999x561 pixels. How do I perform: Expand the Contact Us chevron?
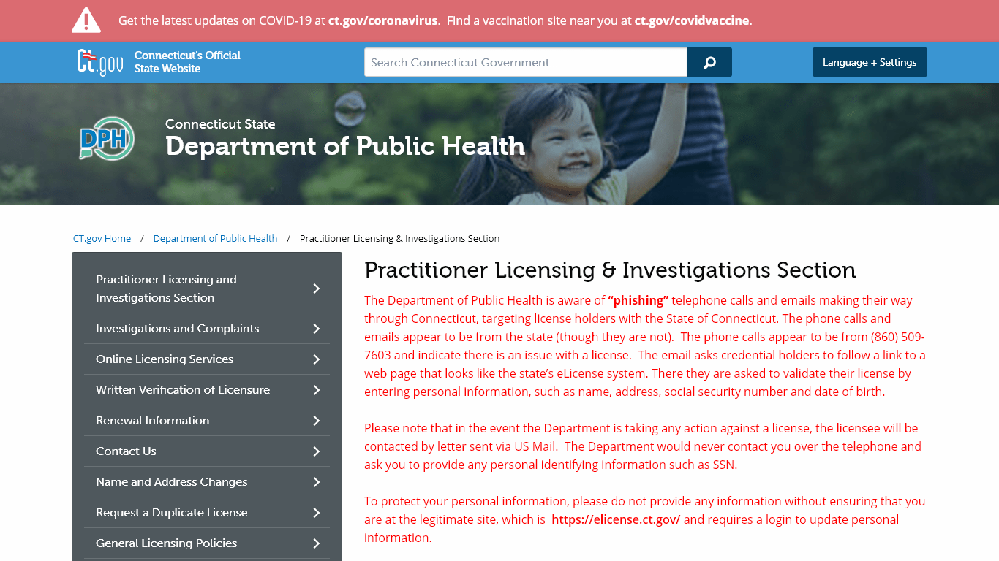[x=317, y=451]
